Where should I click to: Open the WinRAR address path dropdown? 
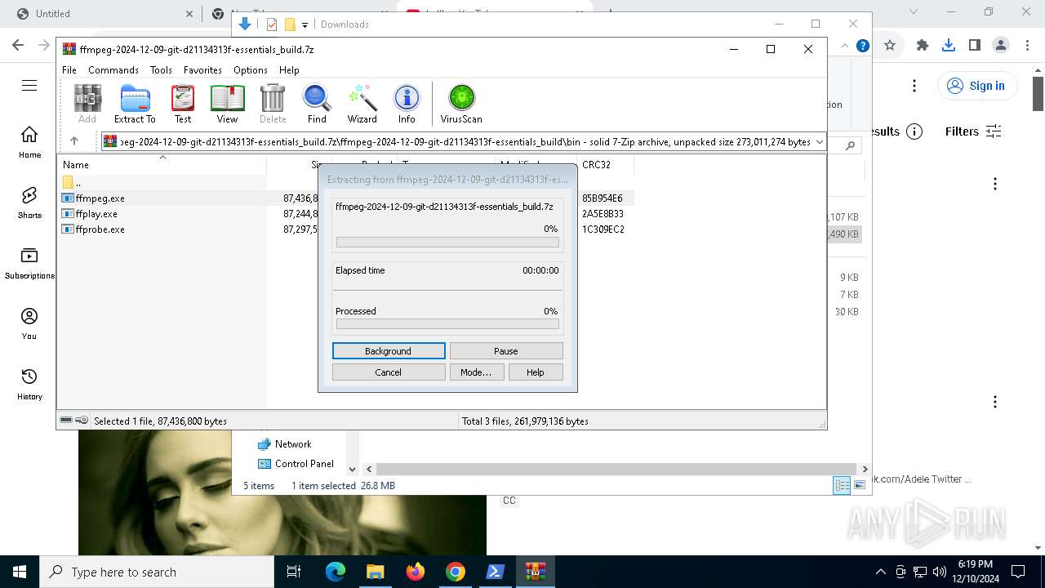pos(820,142)
